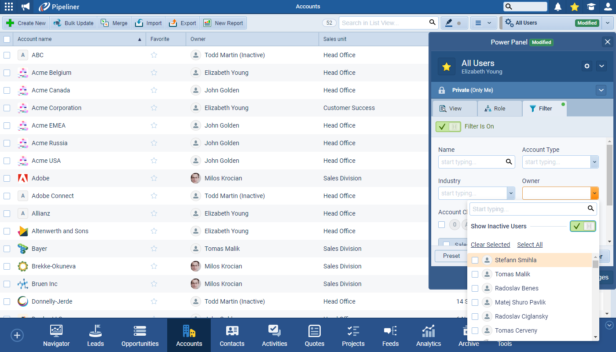Open the Industry filter dropdown
This screenshot has height=352, width=616.
tap(511, 193)
